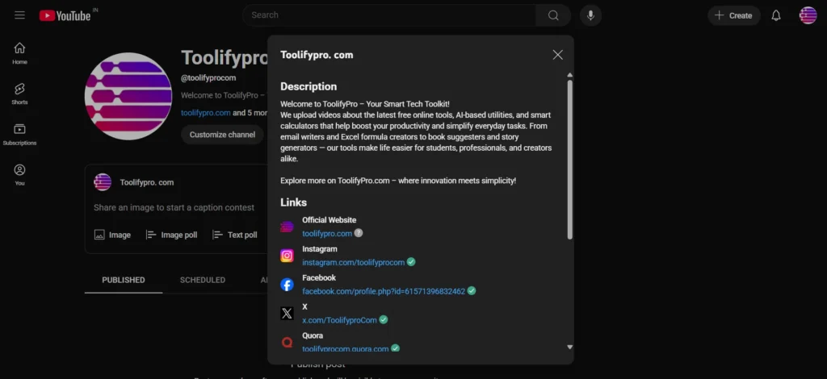Click the gray info badge beside toolifypro.com
The image size is (827, 379).
[358, 233]
